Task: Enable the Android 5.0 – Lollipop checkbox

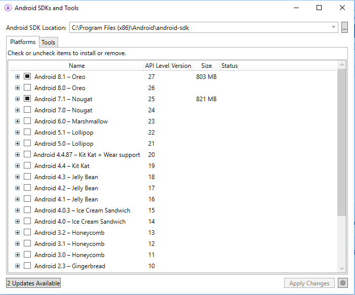Action: point(27,143)
